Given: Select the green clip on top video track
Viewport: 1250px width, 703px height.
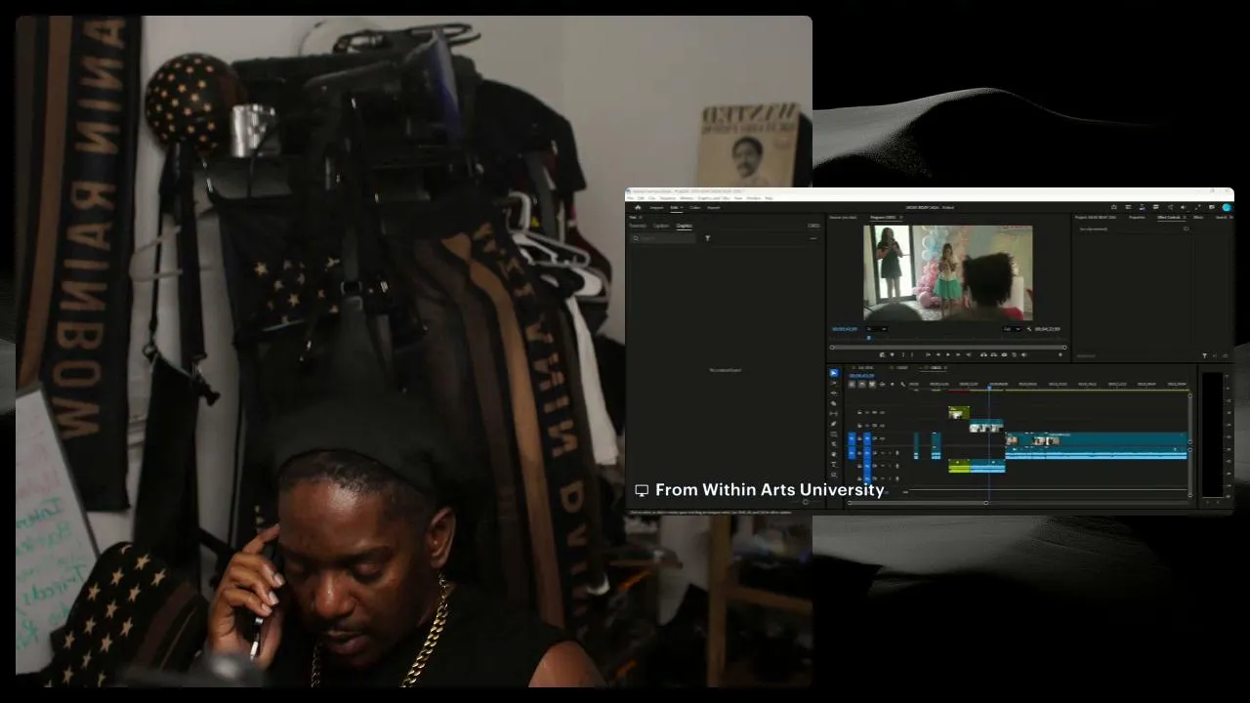Looking at the screenshot, I should coord(959,413).
